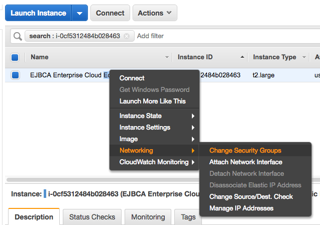
Task: Open Instance Type column sort arrow
Action: coord(304,57)
